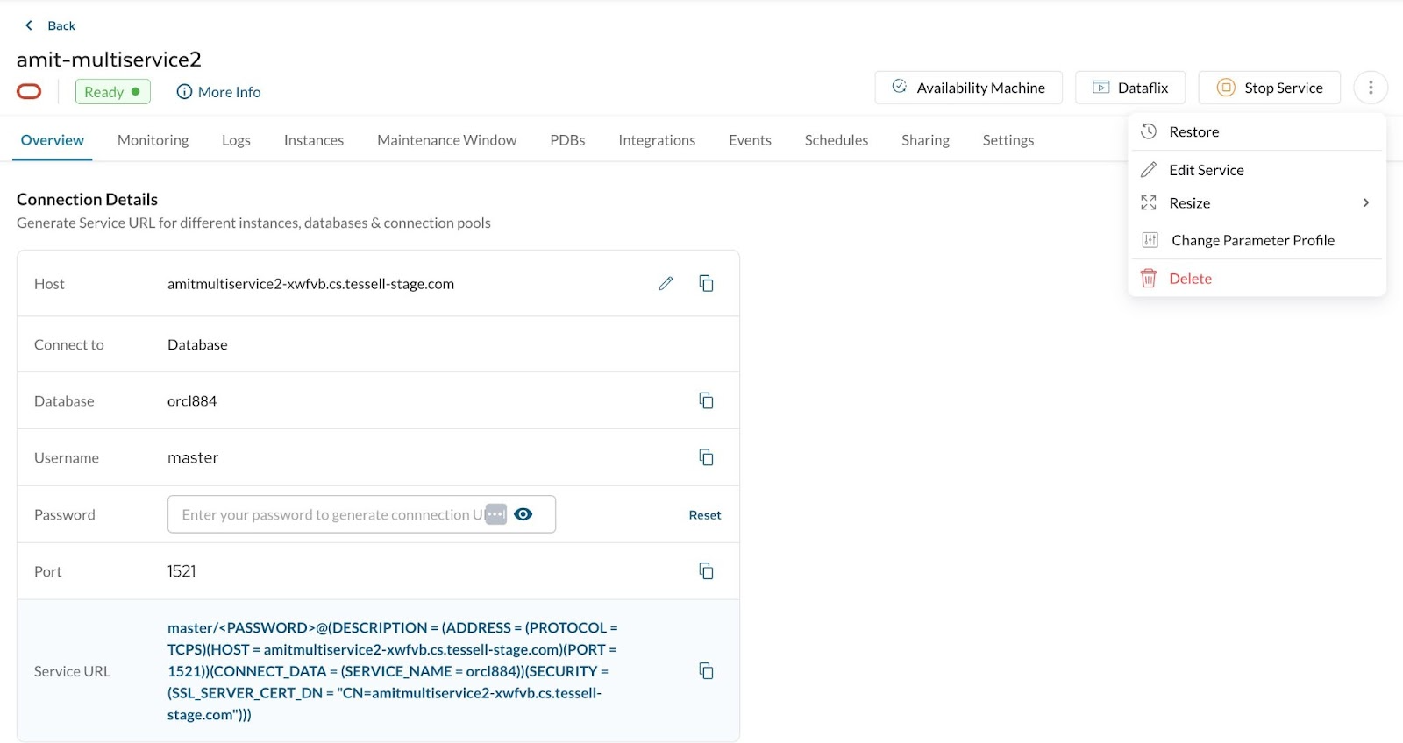This screenshot has width=1403, height=743.
Task: Click Delete in the actions menu
Action: 1190,279
